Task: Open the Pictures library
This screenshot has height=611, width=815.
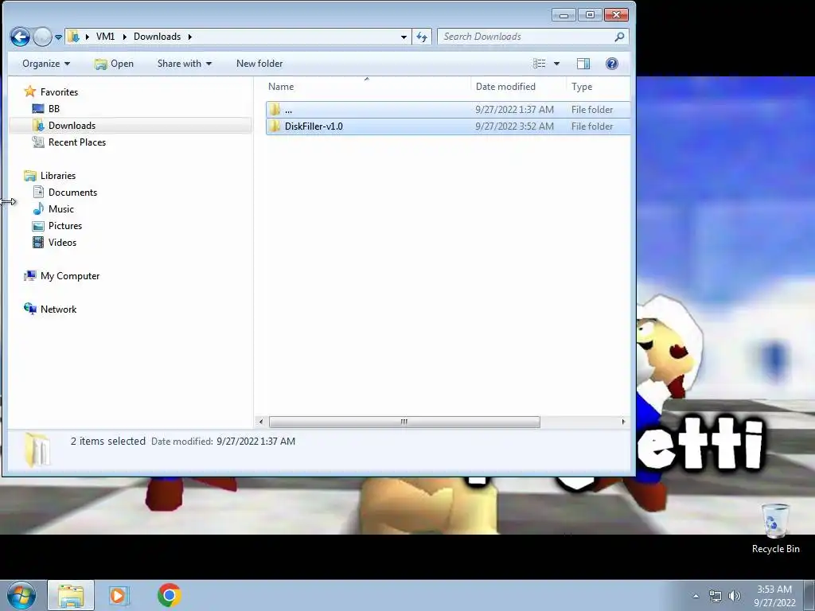Action: (x=57, y=225)
